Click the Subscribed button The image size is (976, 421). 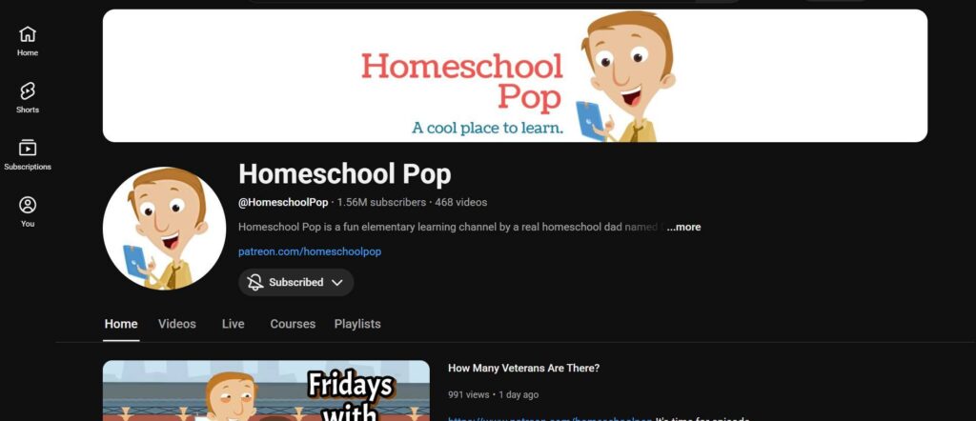point(295,282)
